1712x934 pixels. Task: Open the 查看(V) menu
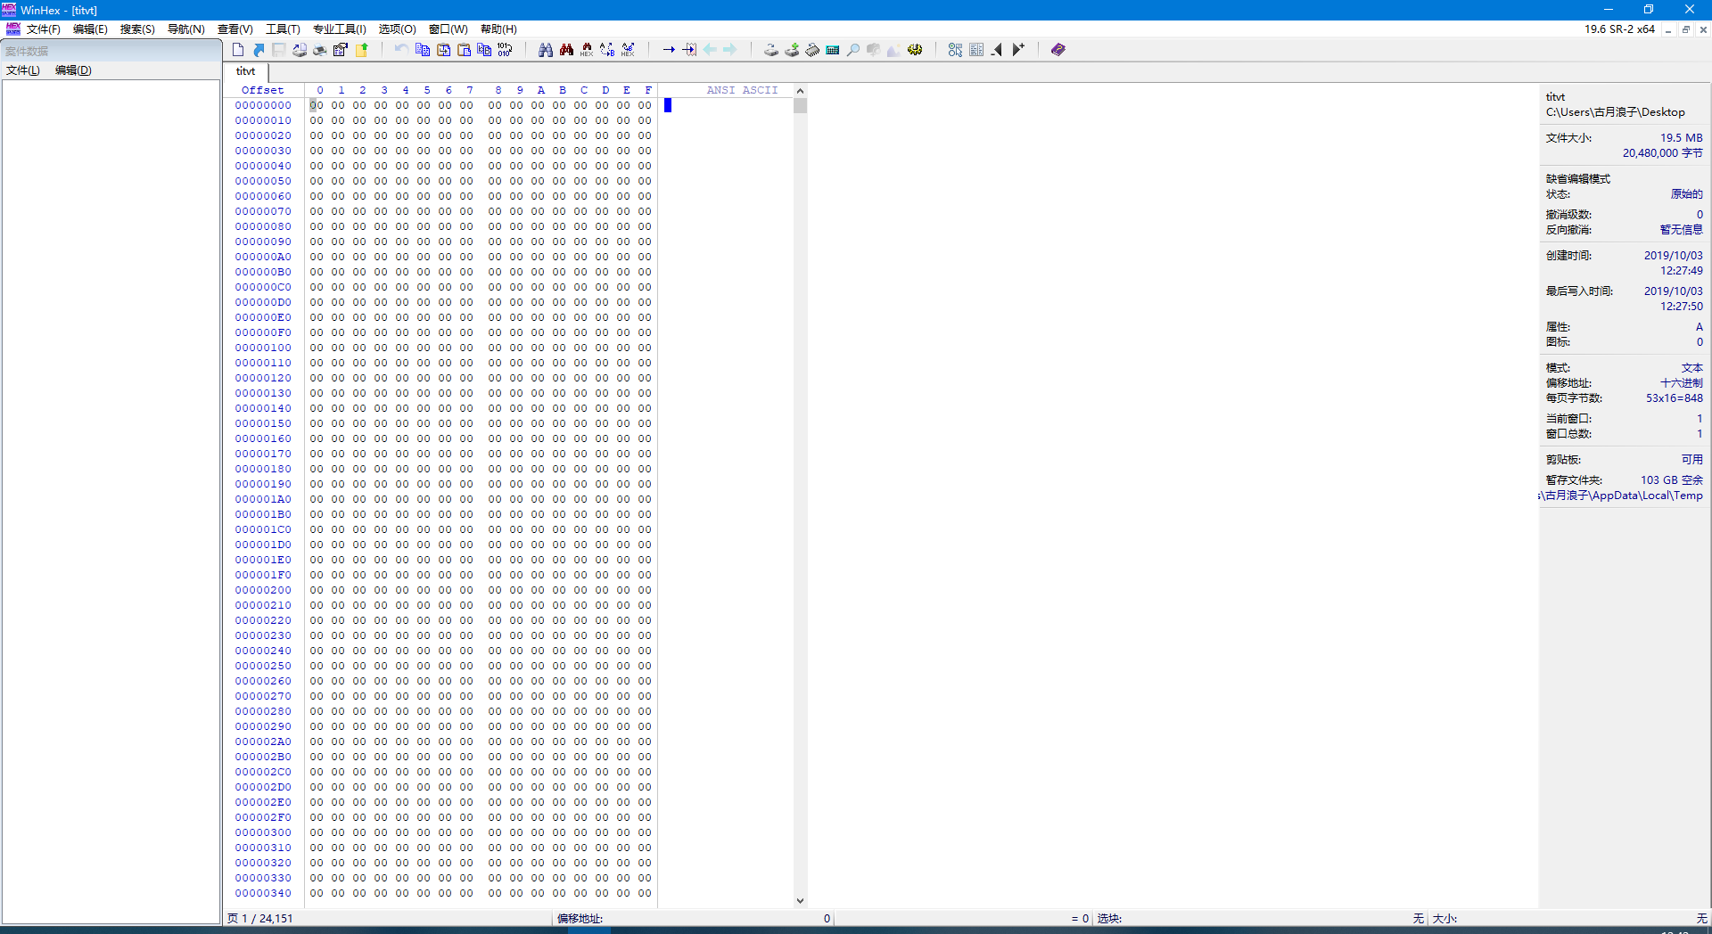235,29
